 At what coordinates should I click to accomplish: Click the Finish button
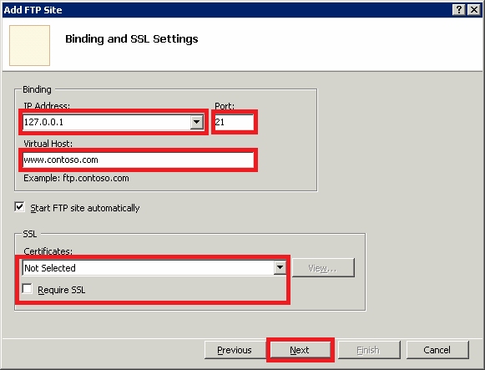click(x=369, y=350)
